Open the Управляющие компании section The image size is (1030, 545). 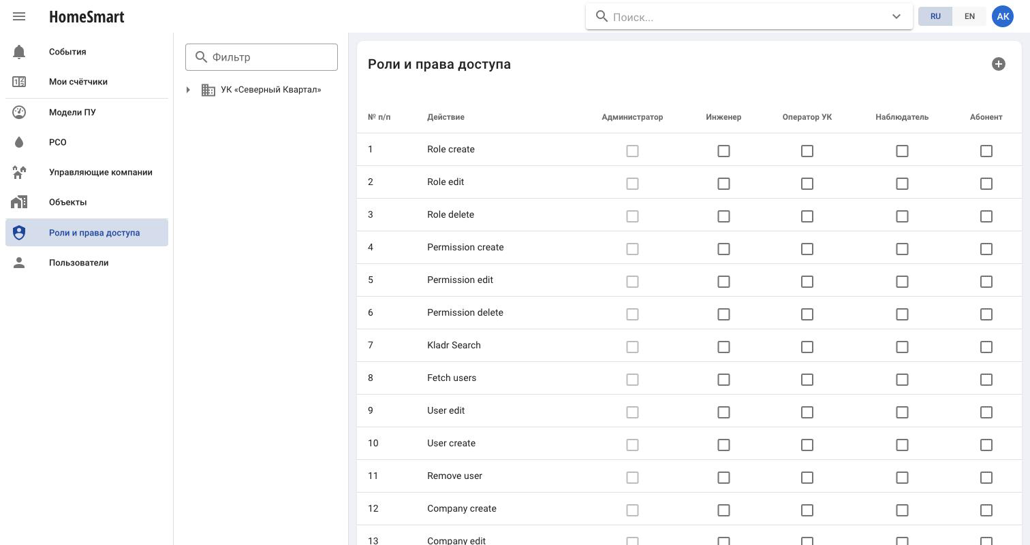(x=87, y=172)
